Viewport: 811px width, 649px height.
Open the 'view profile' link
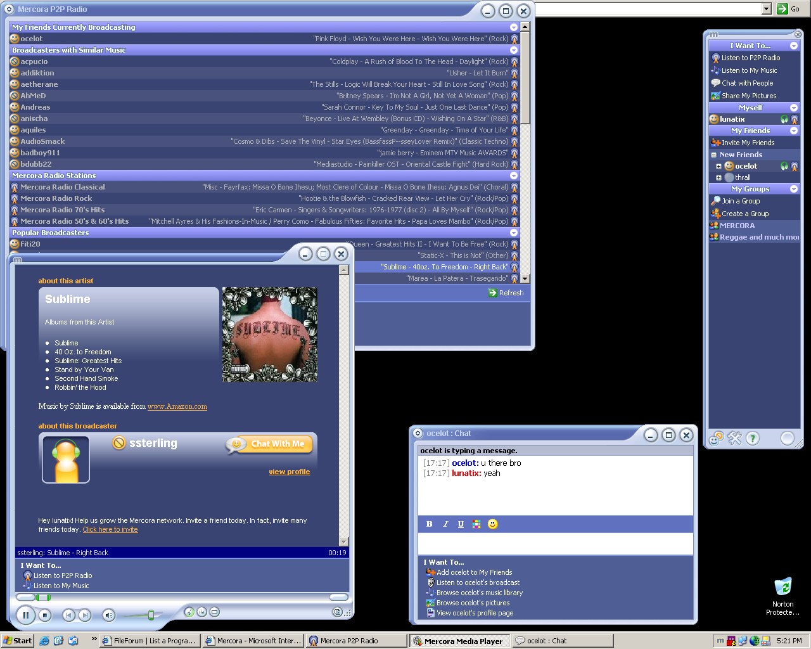tap(289, 472)
